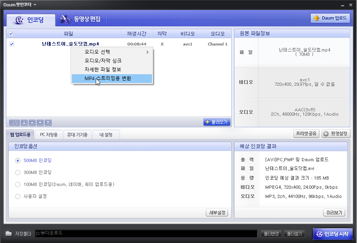Click the 오디오 column header
The height and width of the screenshot is (243, 357).
tap(217, 34)
